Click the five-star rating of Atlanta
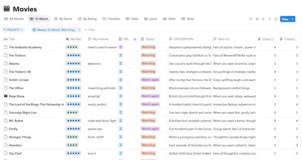This screenshot has width=302, height=160. (73, 64)
